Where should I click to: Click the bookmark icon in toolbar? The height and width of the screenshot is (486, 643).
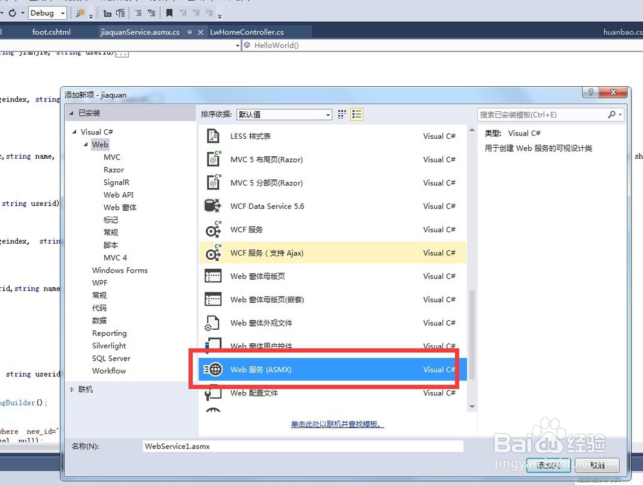[169, 13]
